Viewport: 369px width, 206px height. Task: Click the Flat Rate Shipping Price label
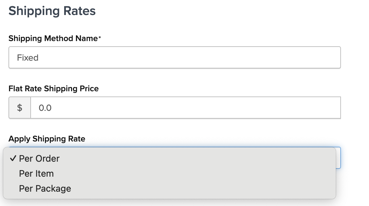pyautogui.click(x=53, y=88)
